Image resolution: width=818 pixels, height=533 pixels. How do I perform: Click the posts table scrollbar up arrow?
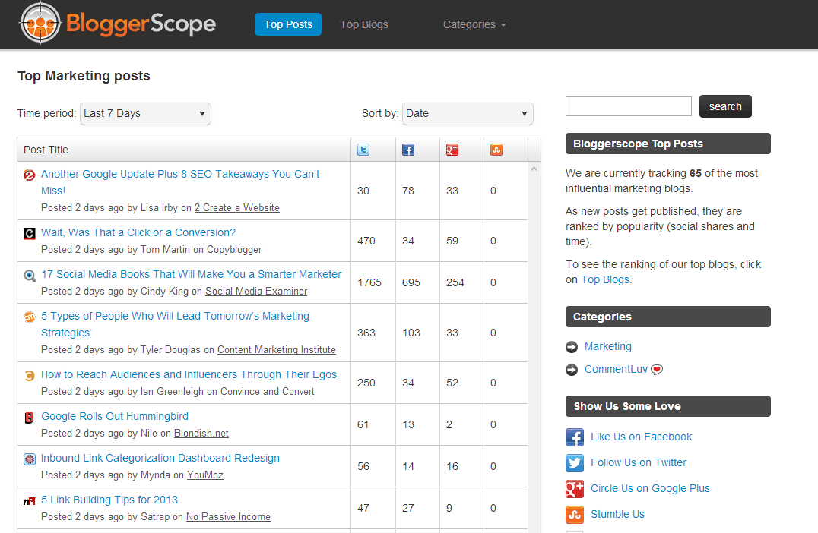tap(534, 169)
